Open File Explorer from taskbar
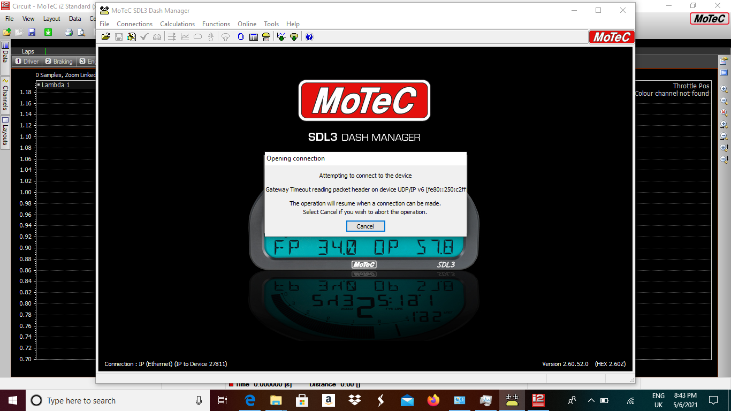The image size is (731, 411). 276,400
